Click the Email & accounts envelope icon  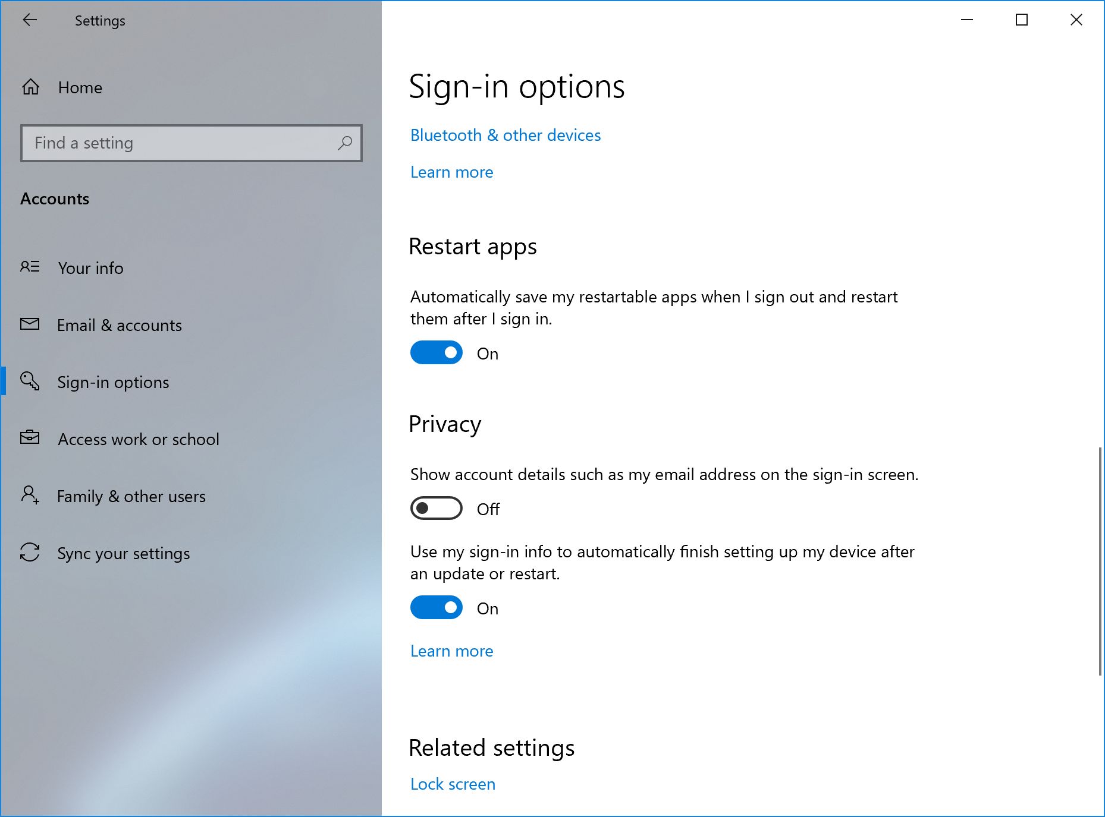pos(30,325)
